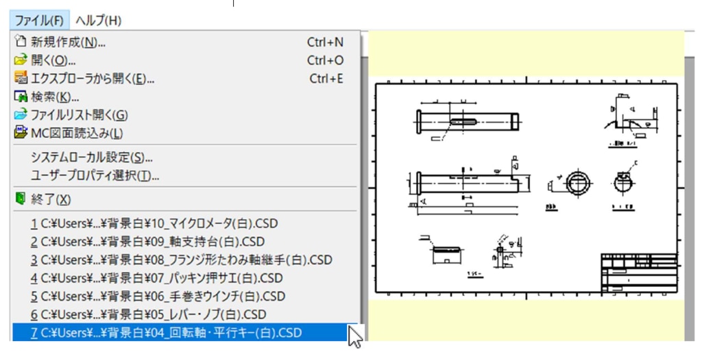Click the 開く(O) folder icon
Viewport: 702px width, 354px height.
point(21,60)
